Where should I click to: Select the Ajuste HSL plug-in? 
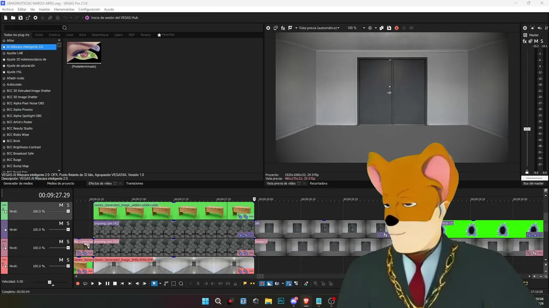point(14,72)
